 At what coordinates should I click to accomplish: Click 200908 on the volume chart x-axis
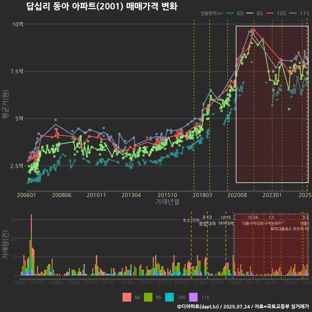(73, 282)
